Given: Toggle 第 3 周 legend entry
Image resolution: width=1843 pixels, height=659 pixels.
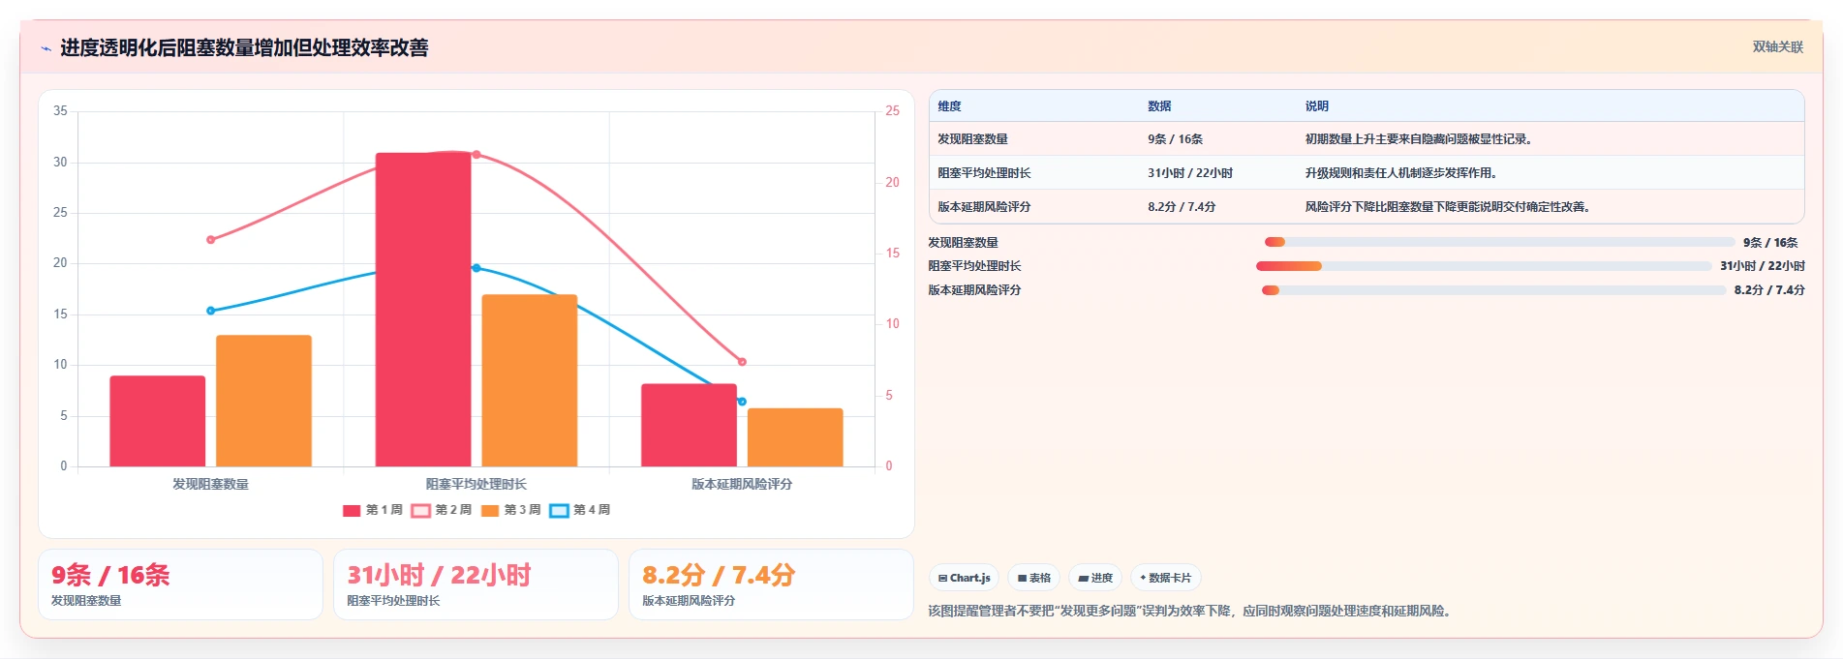Looking at the screenshot, I should (x=510, y=510).
